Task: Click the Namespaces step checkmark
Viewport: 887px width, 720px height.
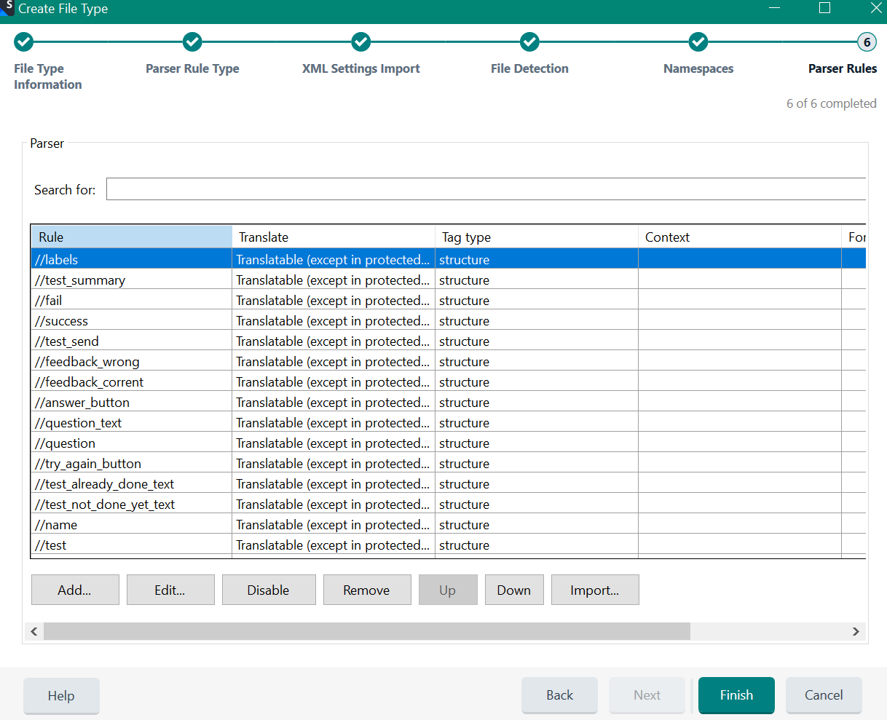Action: 698,42
